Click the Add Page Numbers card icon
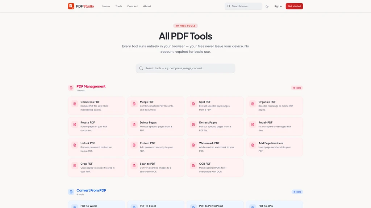The width and height of the screenshot is (371, 208). [253, 145]
